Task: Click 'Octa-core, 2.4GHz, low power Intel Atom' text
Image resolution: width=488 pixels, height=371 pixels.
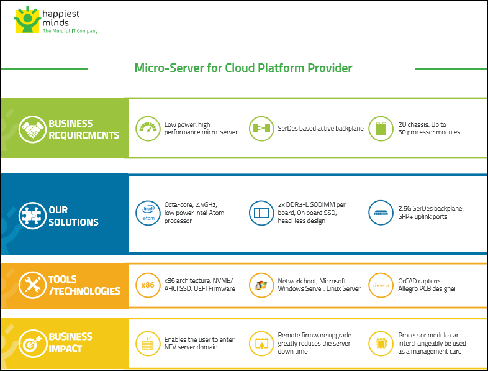Action: [194, 209]
